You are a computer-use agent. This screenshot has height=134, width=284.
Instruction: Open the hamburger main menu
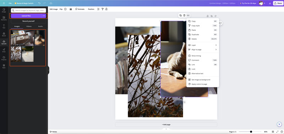[x=4, y=3]
